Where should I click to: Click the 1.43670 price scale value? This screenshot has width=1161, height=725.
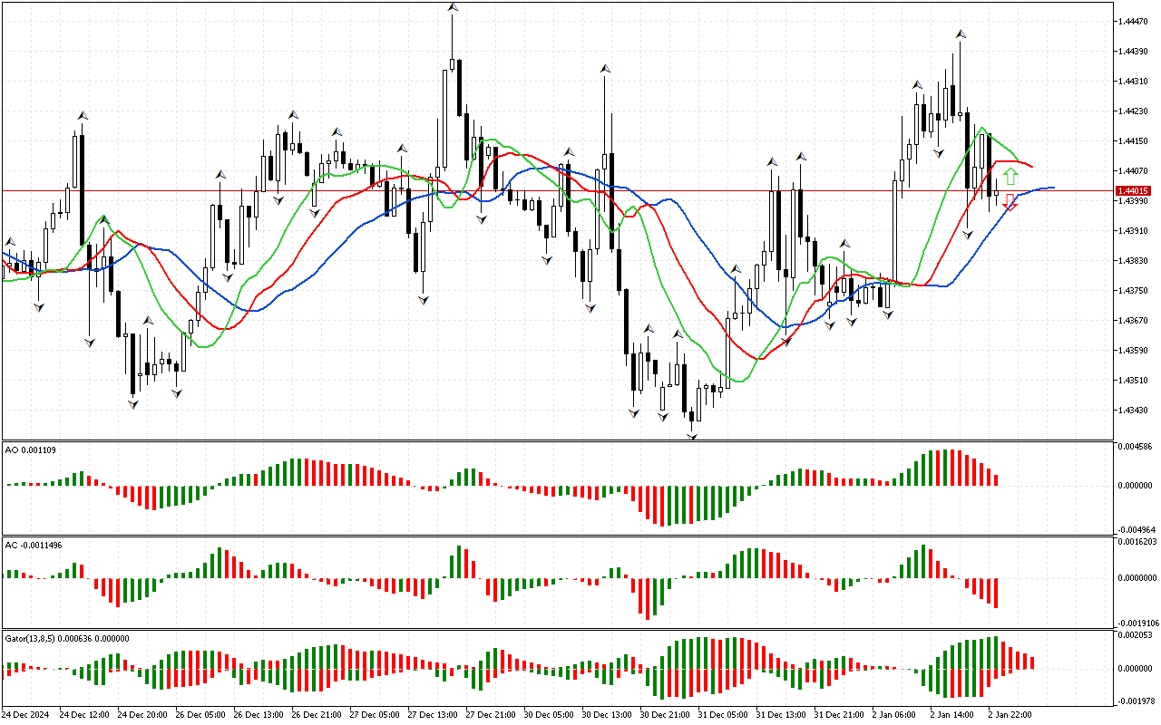(1134, 320)
